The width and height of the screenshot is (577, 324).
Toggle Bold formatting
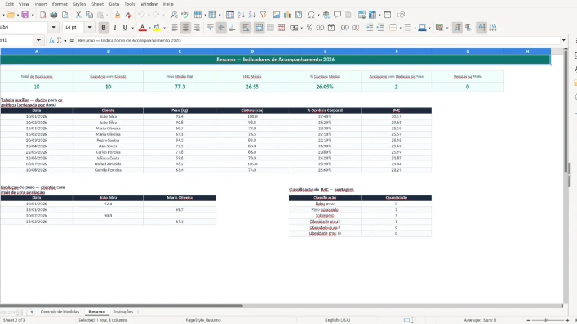104,28
